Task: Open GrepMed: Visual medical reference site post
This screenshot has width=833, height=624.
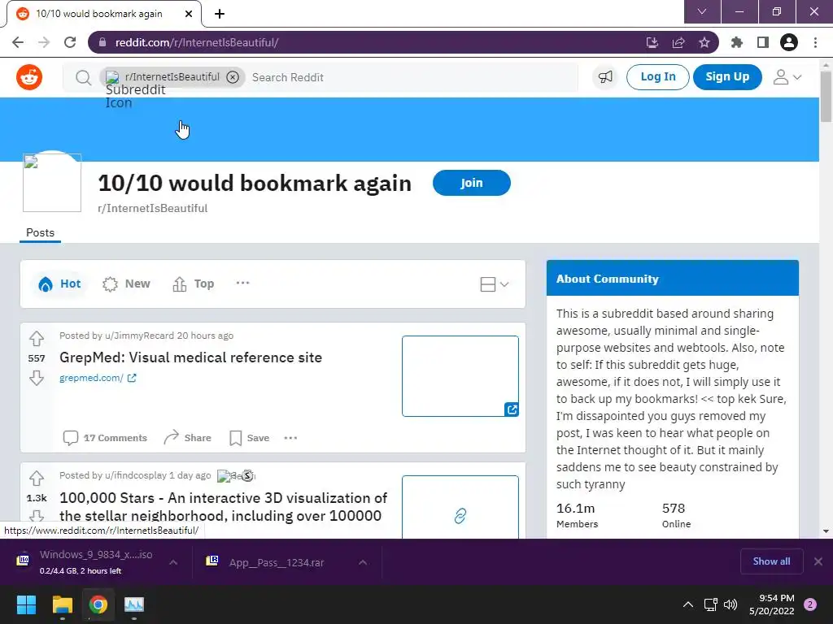Action: point(190,357)
